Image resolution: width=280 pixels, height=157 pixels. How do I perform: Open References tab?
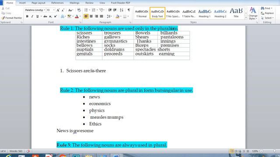tap(57, 3)
